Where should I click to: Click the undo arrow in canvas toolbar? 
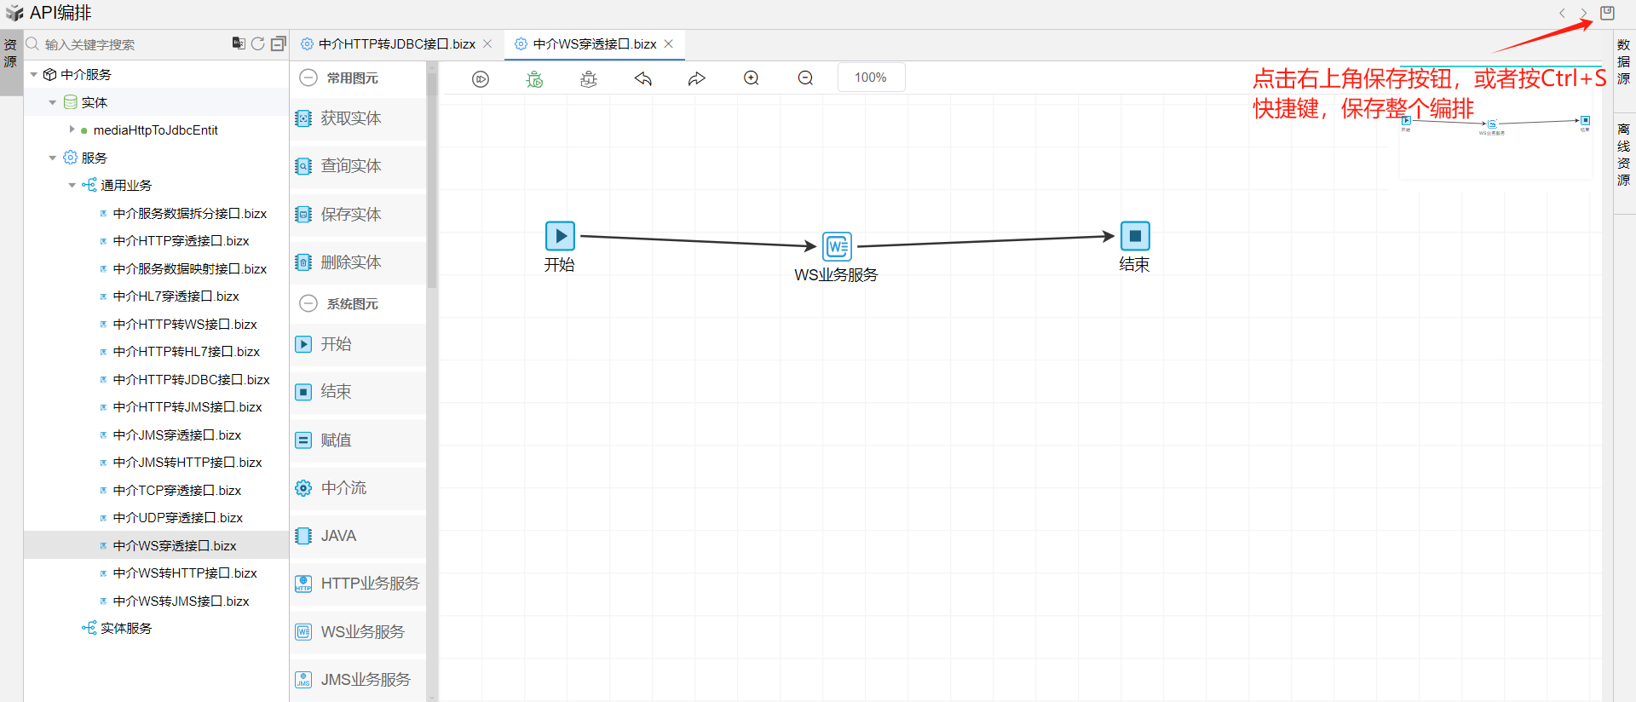[x=643, y=78]
